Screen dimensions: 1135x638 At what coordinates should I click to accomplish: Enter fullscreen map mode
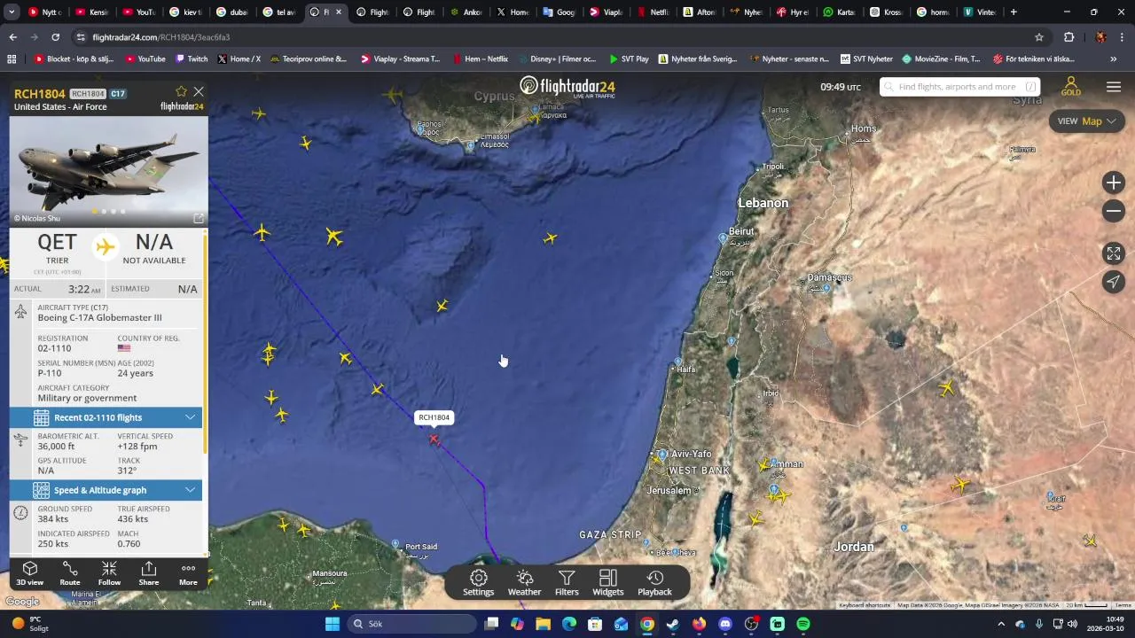[x=1114, y=253]
